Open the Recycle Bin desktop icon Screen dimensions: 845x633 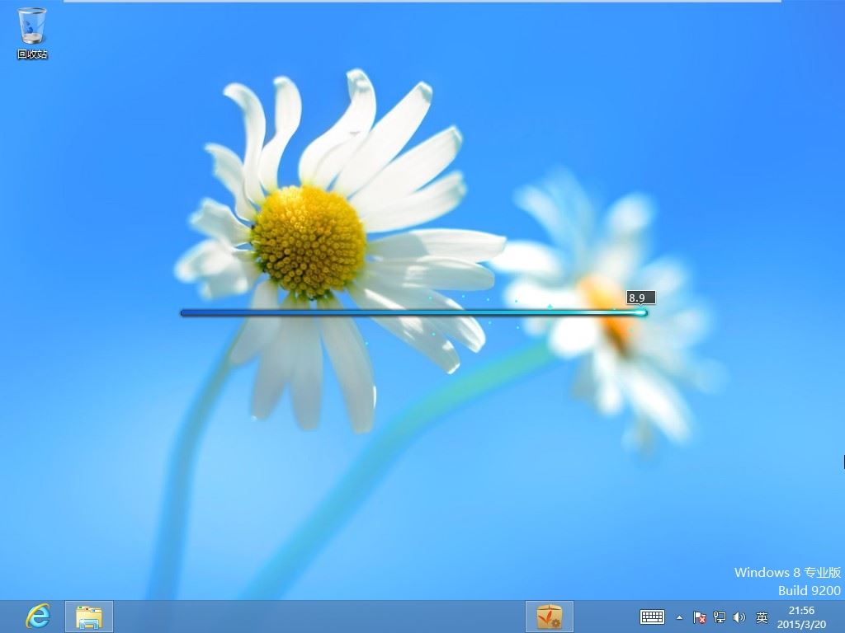[x=32, y=33]
